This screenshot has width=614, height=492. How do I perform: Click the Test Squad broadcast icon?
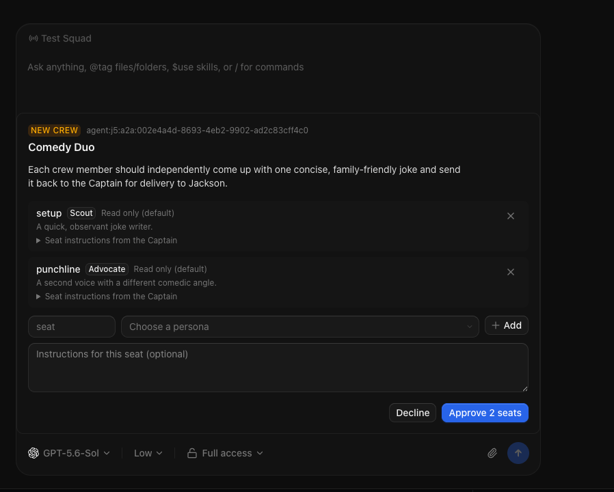point(34,38)
